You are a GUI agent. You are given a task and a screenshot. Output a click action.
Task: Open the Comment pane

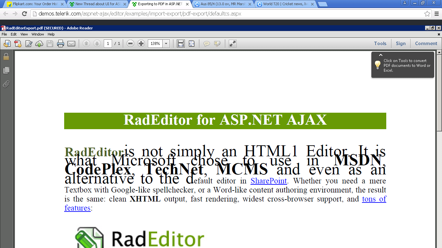[426, 44]
